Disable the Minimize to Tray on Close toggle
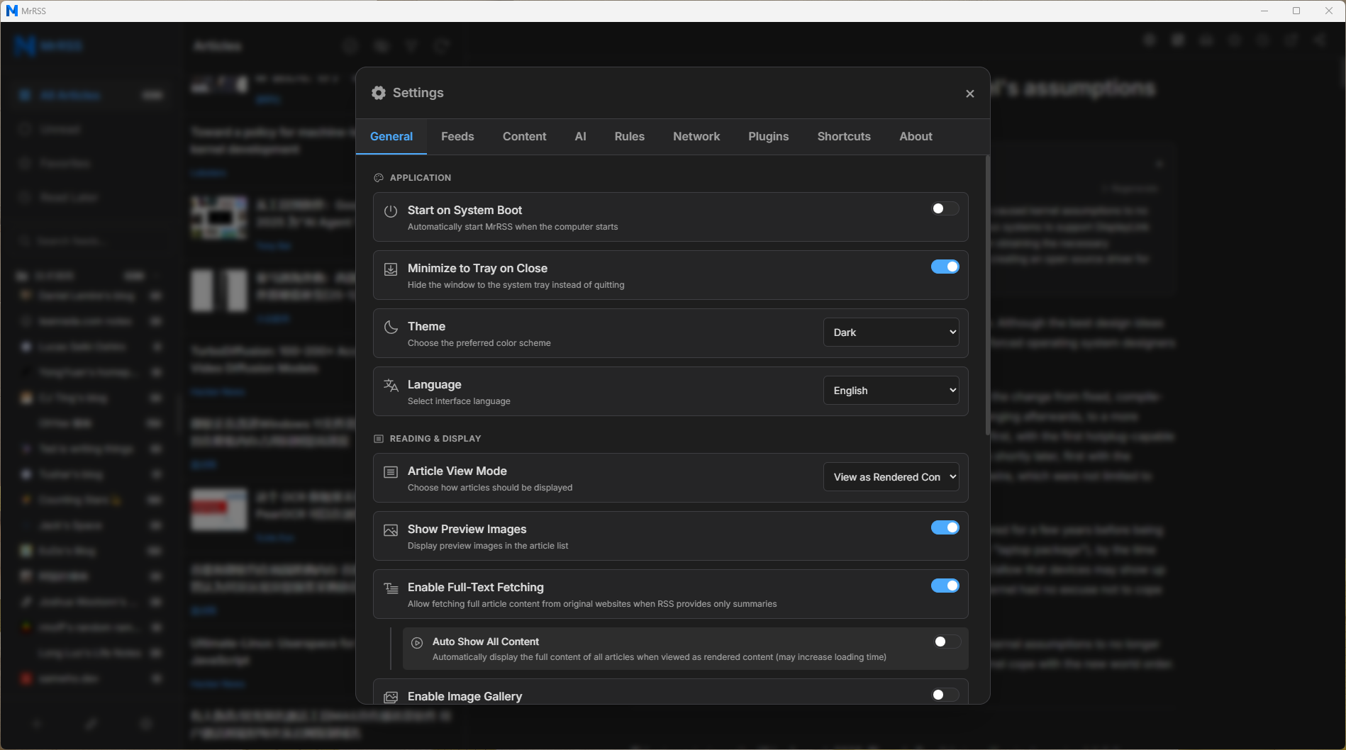The height and width of the screenshot is (750, 1346). 945,266
